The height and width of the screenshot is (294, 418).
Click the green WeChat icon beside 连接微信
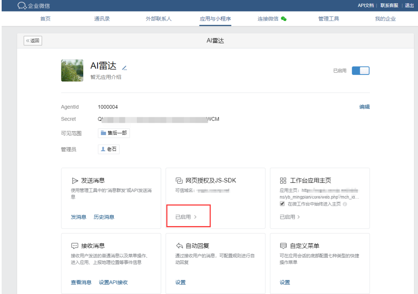[x=284, y=19]
